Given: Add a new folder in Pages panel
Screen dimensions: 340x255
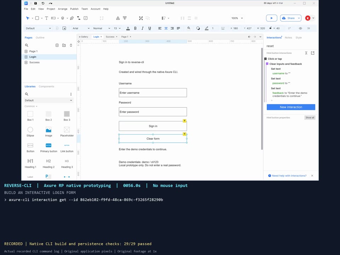Looking at the screenshot, I should pyautogui.click(x=64, y=45).
